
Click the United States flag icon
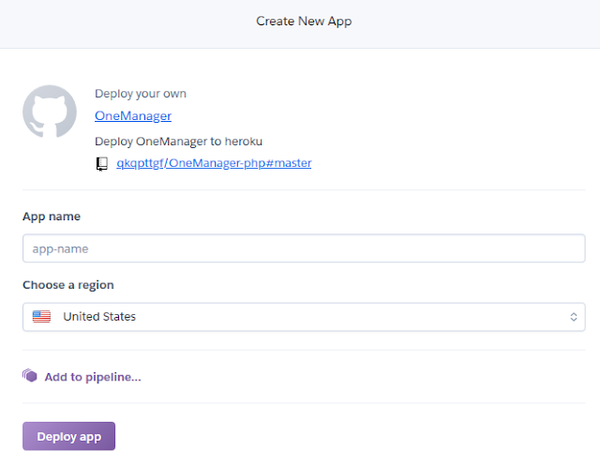point(41,317)
